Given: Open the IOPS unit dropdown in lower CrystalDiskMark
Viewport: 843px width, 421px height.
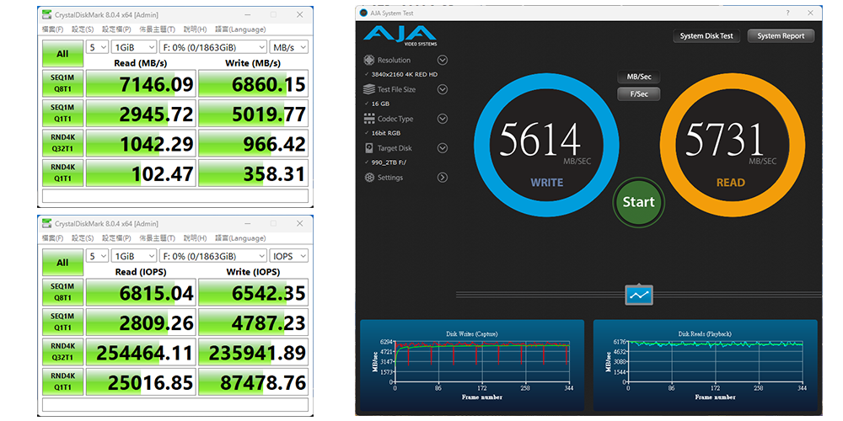Looking at the screenshot, I should [x=289, y=256].
